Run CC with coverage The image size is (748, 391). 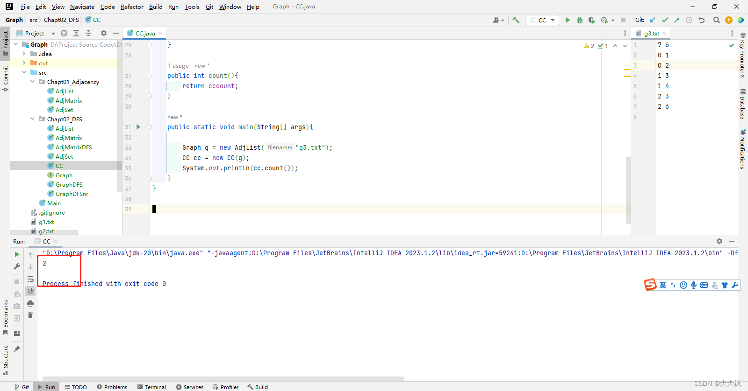(x=592, y=20)
